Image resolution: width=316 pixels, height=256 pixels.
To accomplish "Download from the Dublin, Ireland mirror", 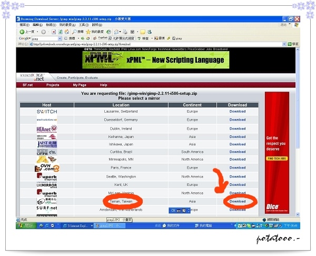I will pos(238,129).
